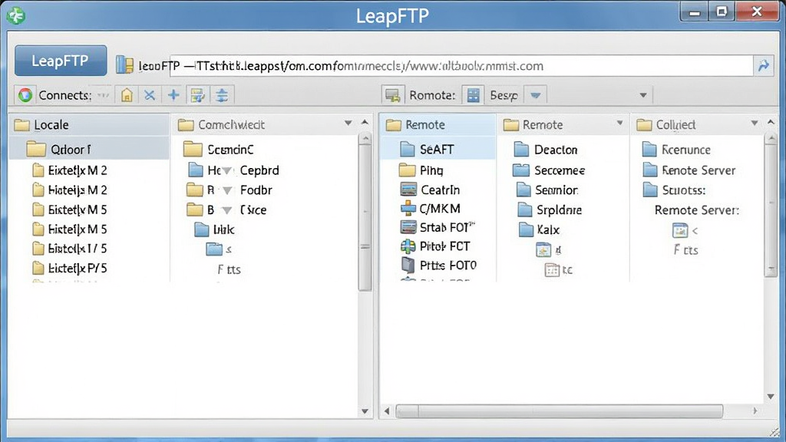Expand the Fodbr row arrow
The image size is (786, 442).
click(x=227, y=190)
